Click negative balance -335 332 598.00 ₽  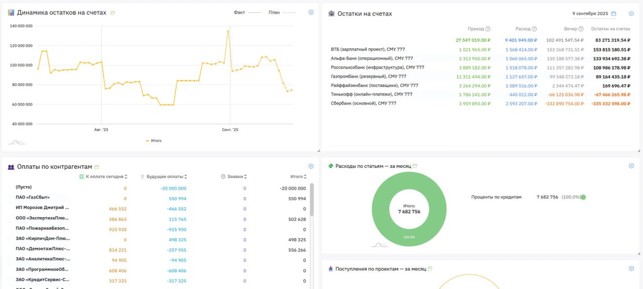(611, 104)
